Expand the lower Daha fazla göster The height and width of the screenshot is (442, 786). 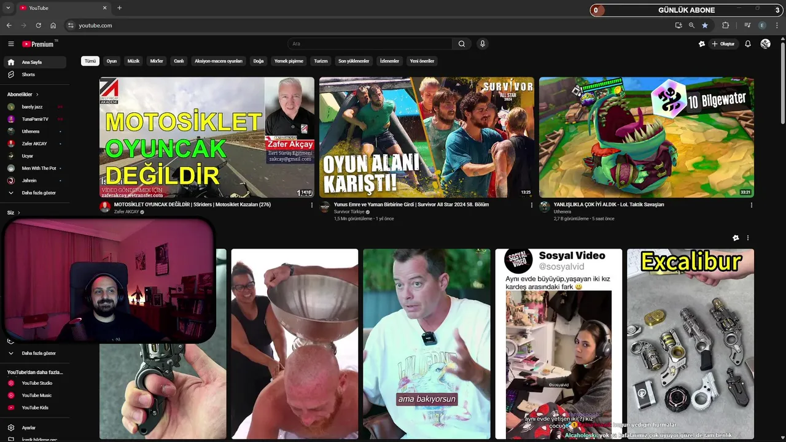pyautogui.click(x=34, y=354)
